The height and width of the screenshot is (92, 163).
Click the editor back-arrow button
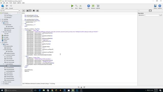[24, 11]
